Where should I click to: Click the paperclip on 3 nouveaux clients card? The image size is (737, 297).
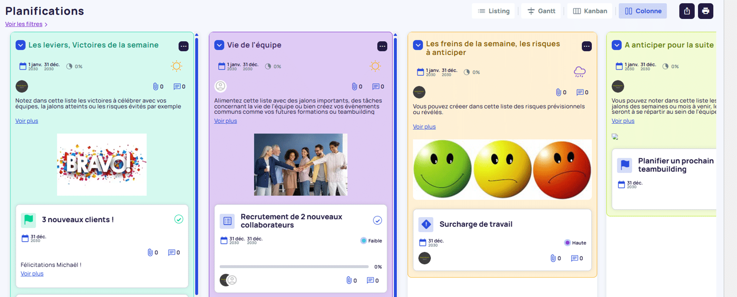click(149, 252)
